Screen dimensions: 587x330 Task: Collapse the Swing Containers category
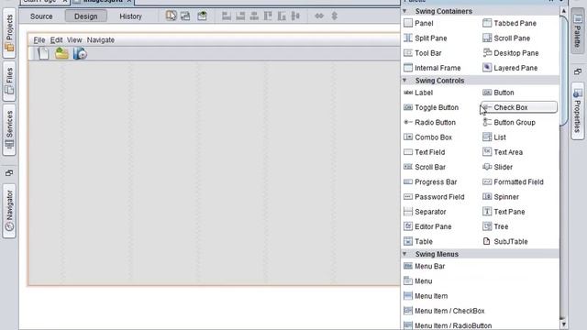[x=404, y=11]
